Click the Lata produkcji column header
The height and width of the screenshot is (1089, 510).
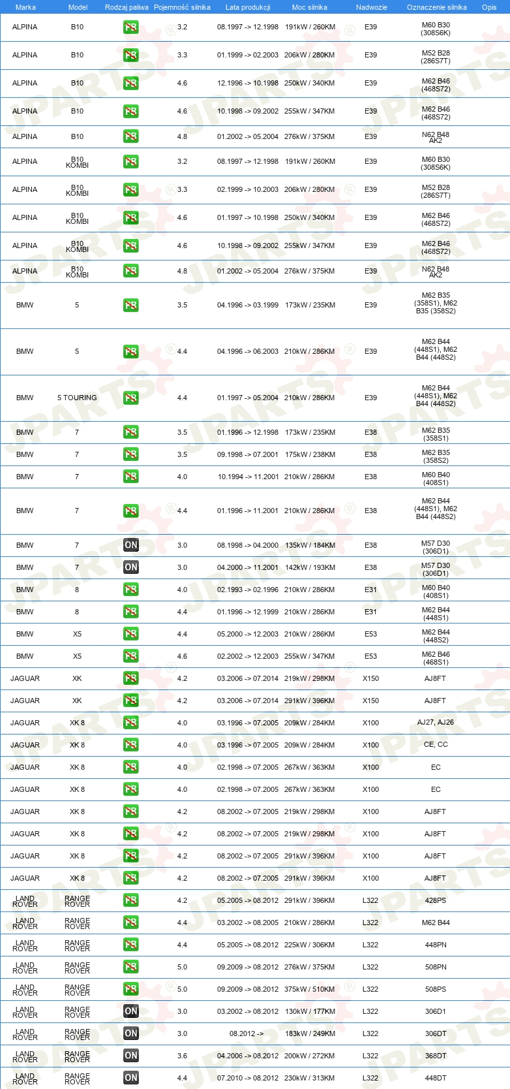[248, 7]
